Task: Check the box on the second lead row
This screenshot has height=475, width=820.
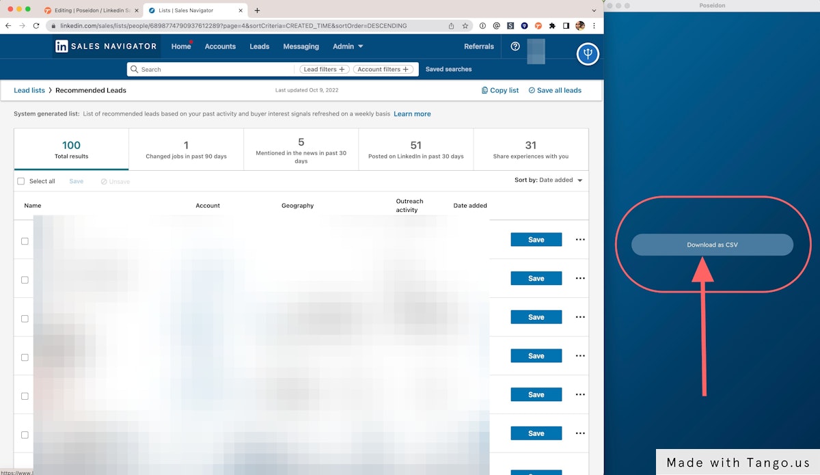Action: click(x=25, y=280)
